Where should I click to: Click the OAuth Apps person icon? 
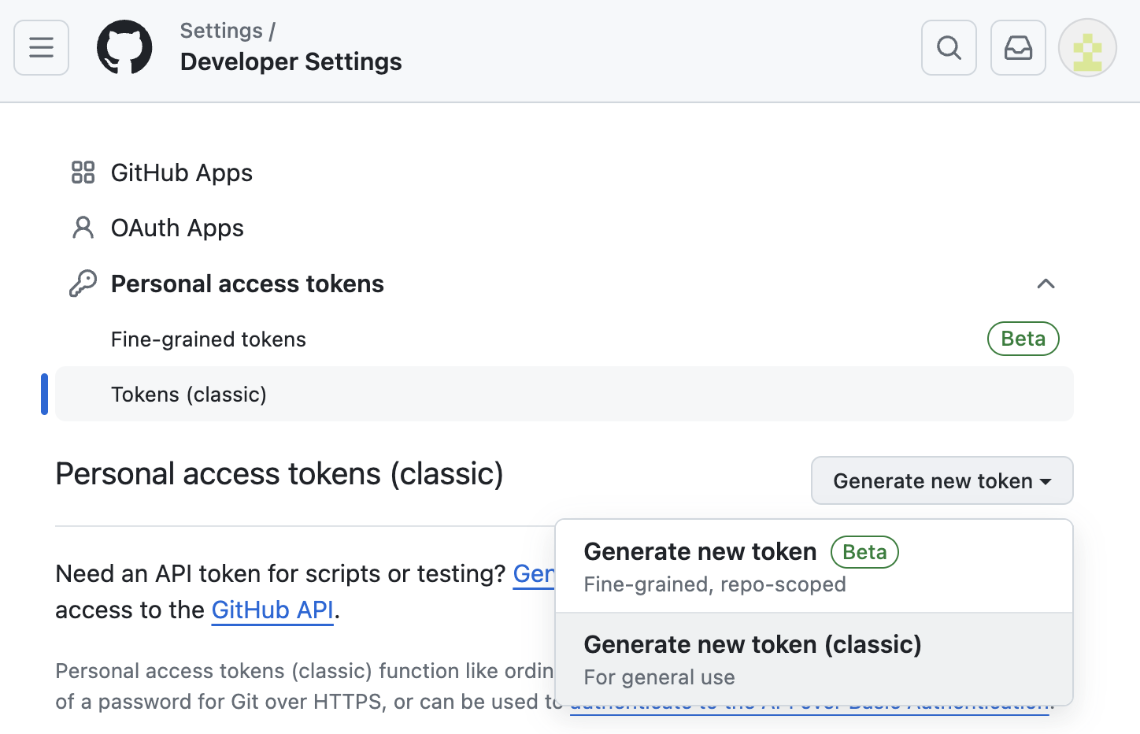pos(83,228)
